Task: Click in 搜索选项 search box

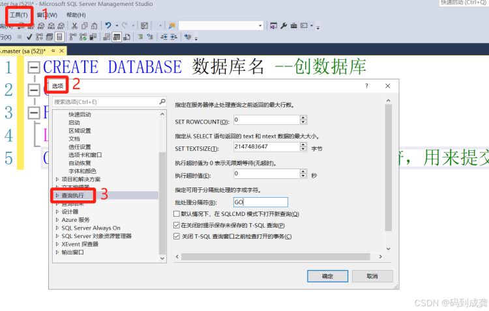Action: [x=109, y=101]
